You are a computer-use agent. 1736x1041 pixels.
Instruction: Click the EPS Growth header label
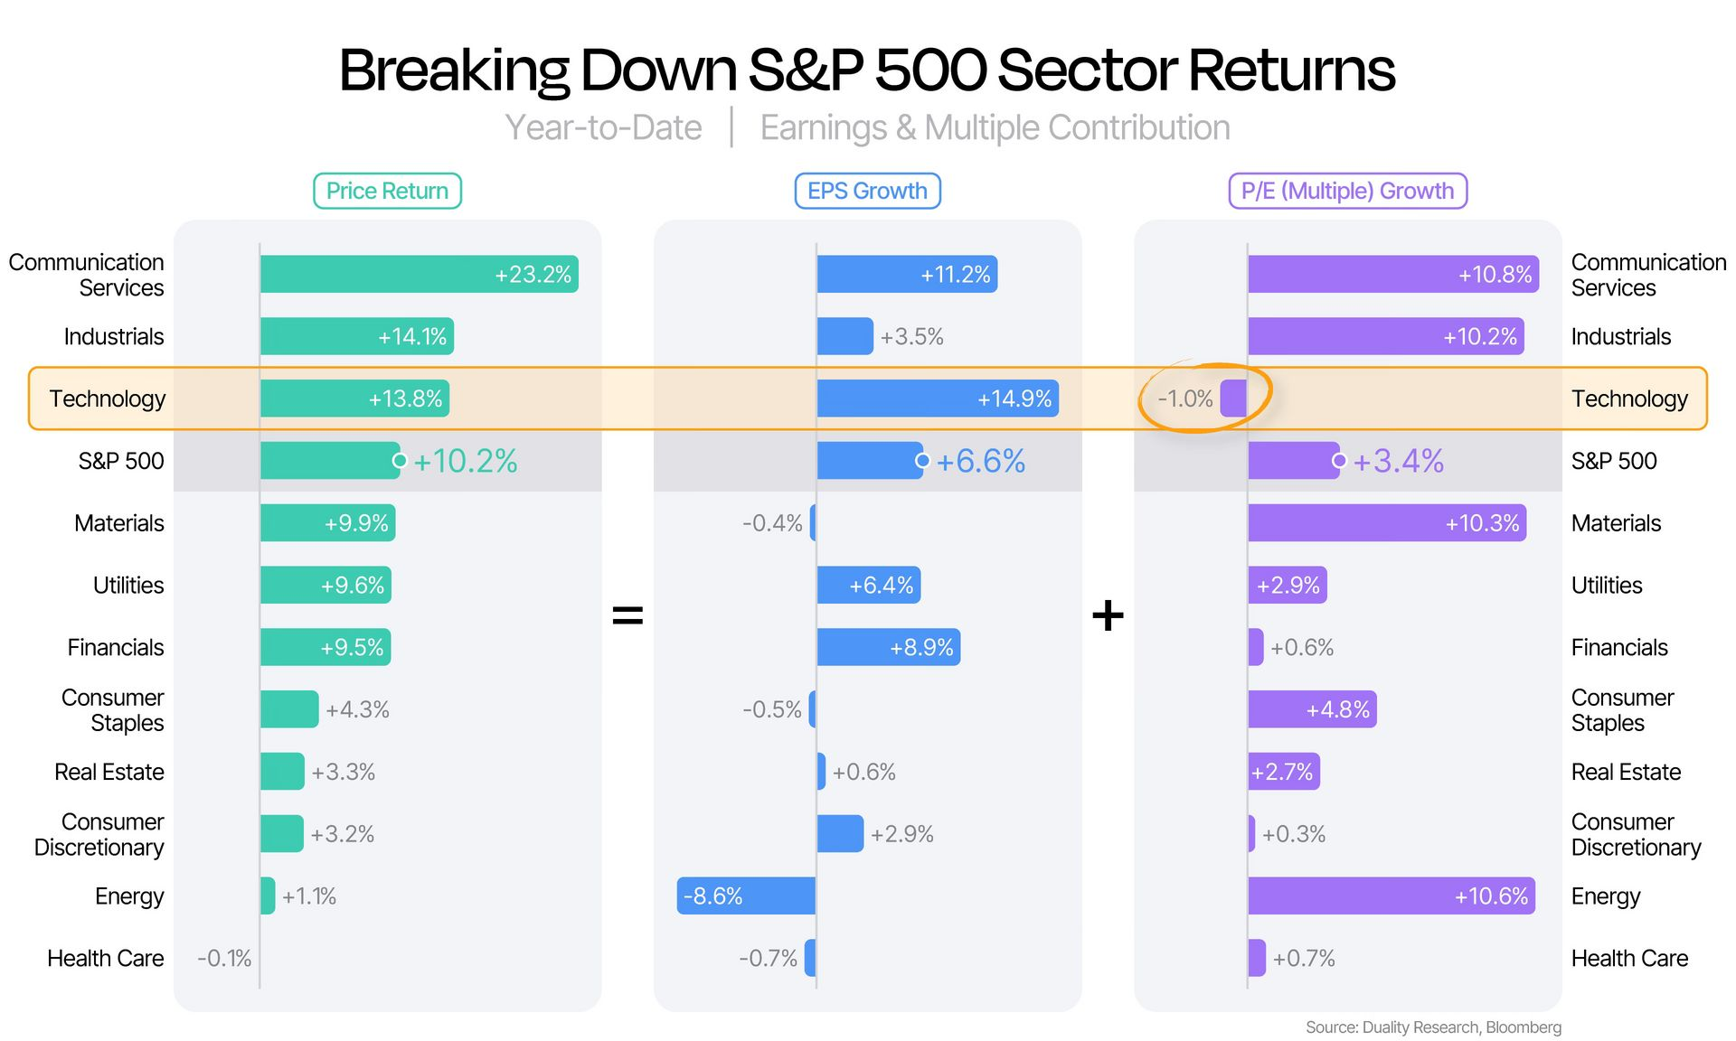(x=867, y=191)
